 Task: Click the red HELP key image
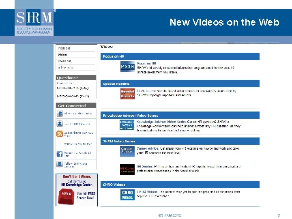coord(66,197)
